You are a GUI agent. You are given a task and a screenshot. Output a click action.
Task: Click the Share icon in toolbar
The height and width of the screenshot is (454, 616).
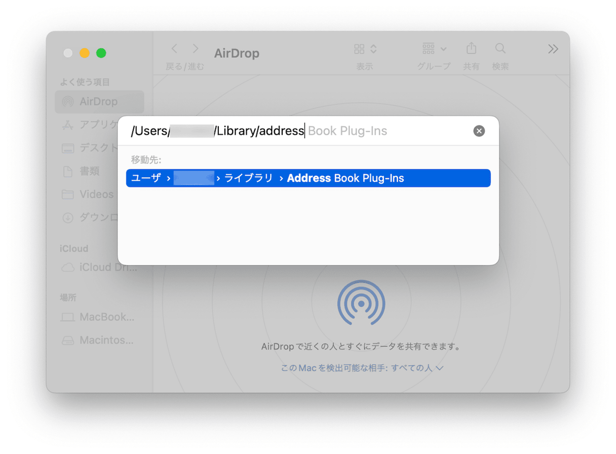471,49
